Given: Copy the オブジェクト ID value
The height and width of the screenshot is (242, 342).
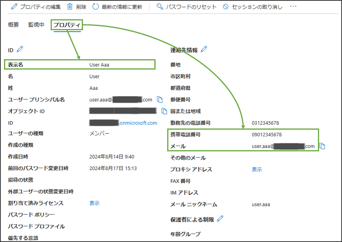Looking at the screenshot, I should point(164,111).
